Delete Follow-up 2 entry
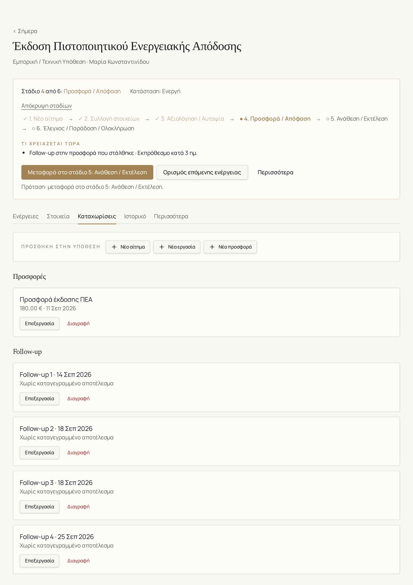This screenshot has height=585, width=413. click(78, 453)
